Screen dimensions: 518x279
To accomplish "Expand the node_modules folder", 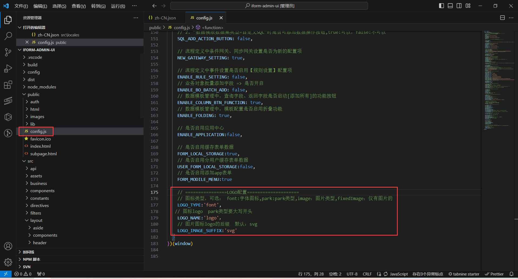I will pyautogui.click(x=42, y=87).
